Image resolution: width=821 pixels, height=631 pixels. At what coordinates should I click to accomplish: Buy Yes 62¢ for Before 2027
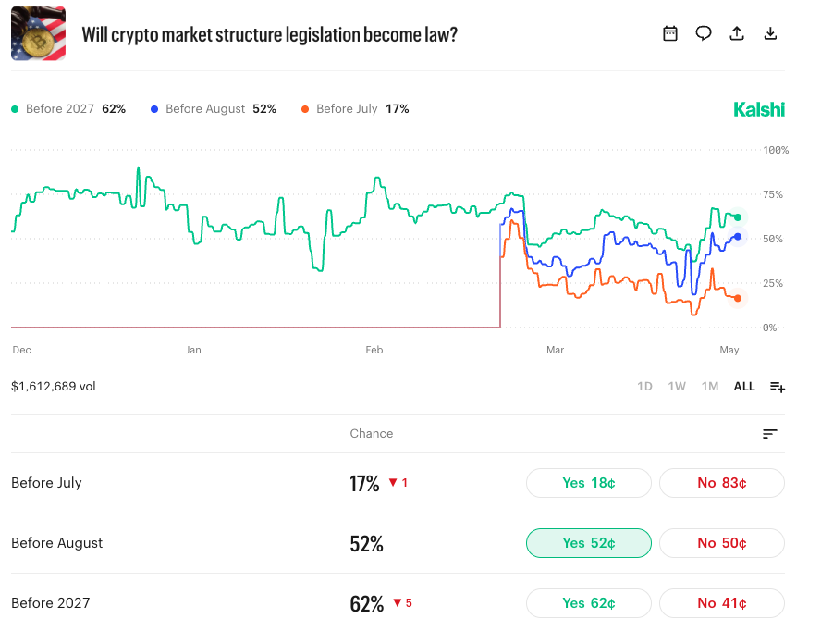coord(589,603)
